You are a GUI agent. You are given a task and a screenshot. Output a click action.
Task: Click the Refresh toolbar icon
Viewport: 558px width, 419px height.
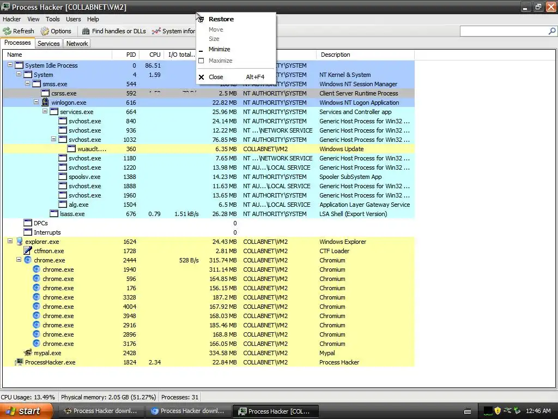click(7, 31)
